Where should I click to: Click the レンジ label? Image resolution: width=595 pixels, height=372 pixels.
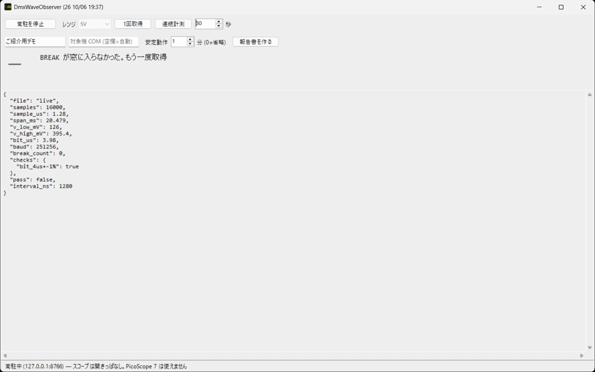69,24
